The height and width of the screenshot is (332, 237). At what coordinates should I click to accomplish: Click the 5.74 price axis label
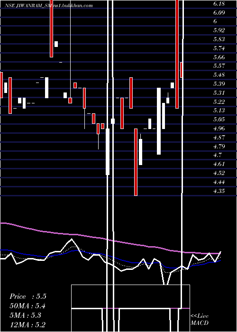pyautogui.click(x=219, y=48)
